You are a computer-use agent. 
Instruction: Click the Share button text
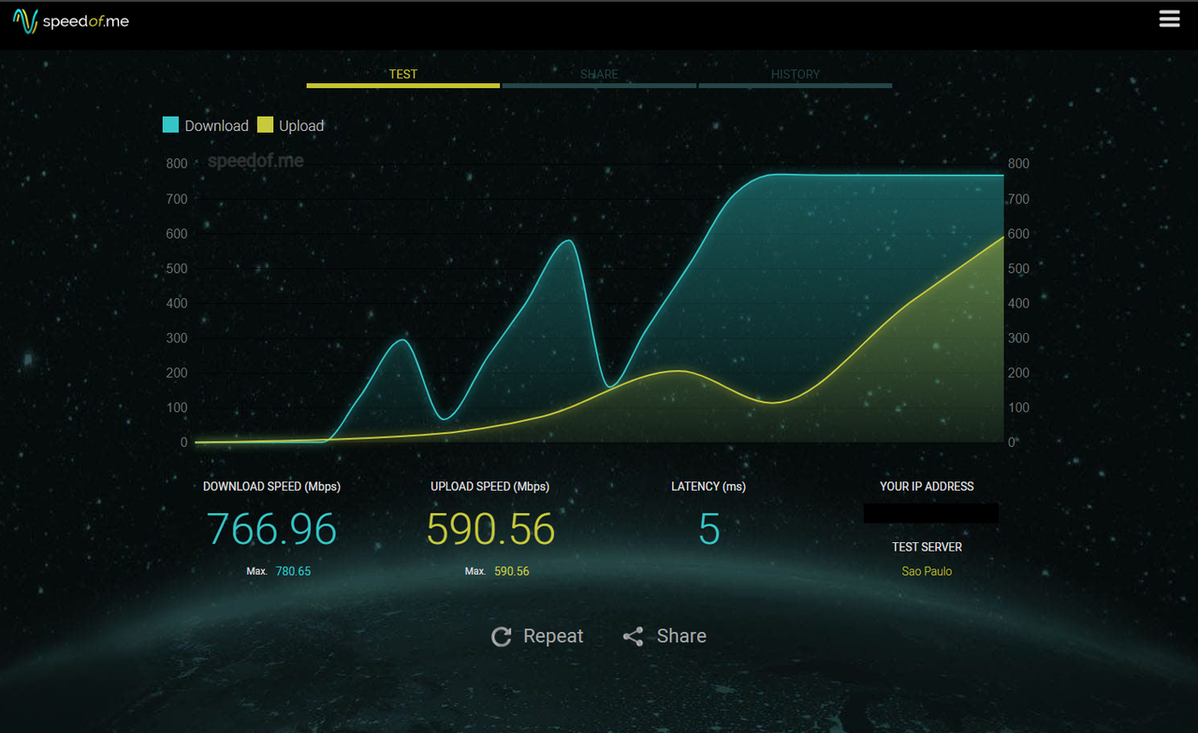(681, 636)
